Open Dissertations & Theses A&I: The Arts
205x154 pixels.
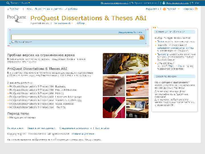(x=37, y=107)
